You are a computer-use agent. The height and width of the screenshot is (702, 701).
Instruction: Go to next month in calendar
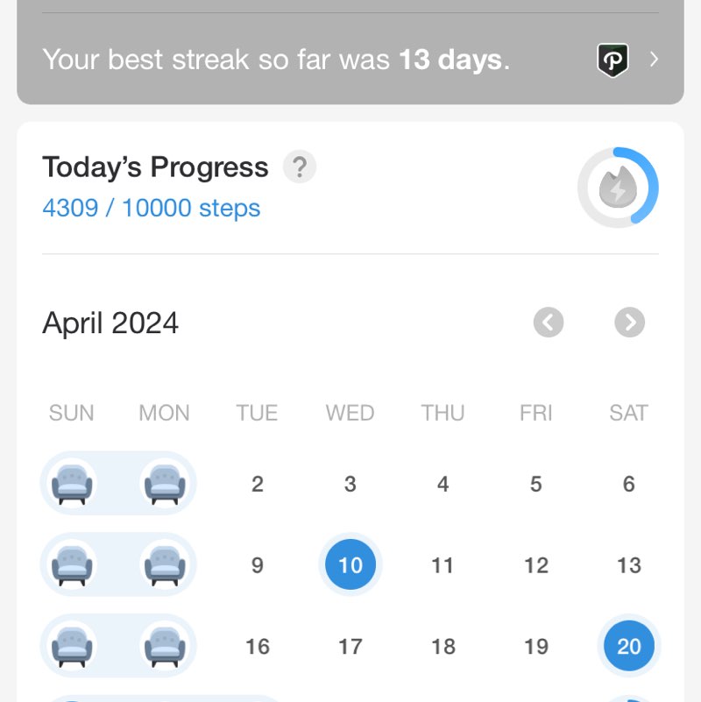pos(629,323)
